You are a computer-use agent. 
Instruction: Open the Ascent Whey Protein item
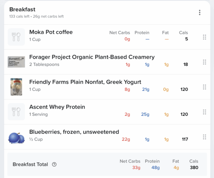click(x=57, y=107)
